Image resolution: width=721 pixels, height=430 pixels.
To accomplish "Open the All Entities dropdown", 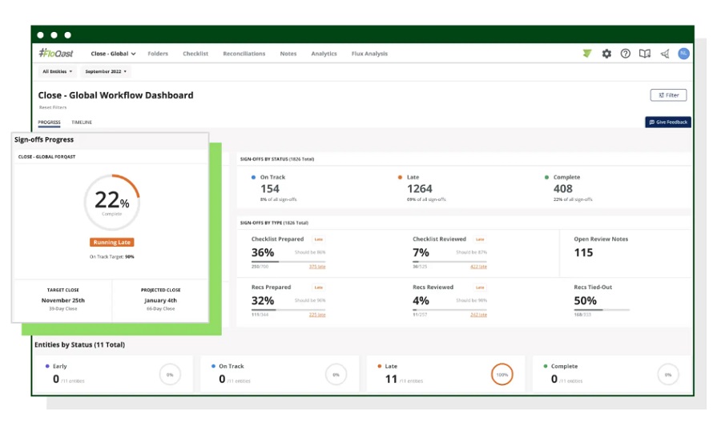I will click(58, 72).
